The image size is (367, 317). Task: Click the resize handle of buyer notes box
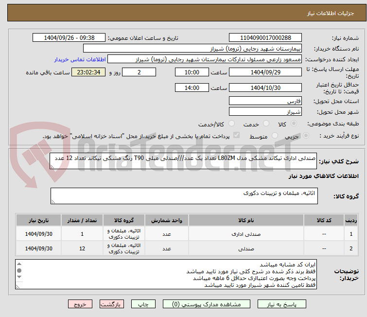[17, 286]
